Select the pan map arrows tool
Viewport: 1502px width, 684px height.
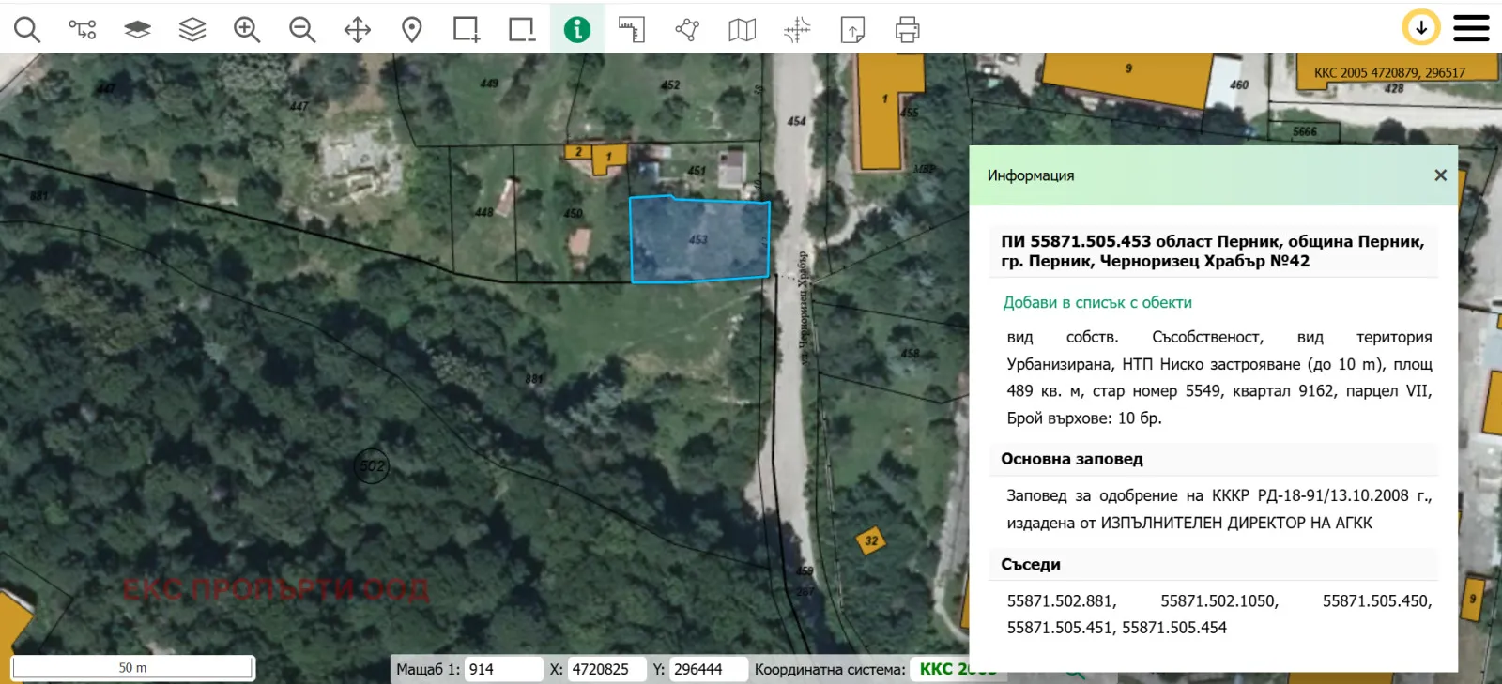tap(358, 29)
